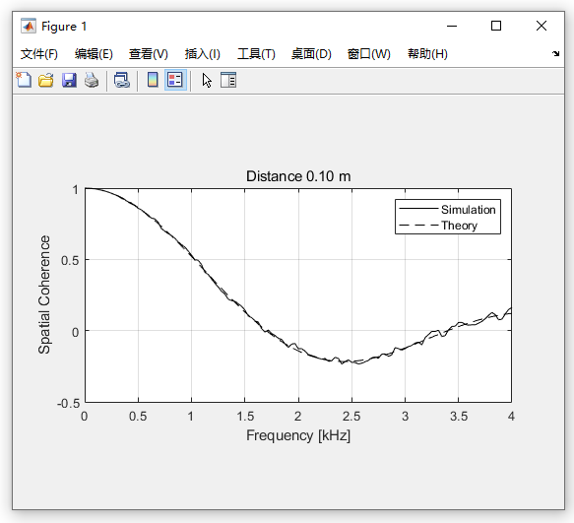This screenshot has height=523, width=574.
Task: Open the 查看(V) menu
Action: coord(149,54)
